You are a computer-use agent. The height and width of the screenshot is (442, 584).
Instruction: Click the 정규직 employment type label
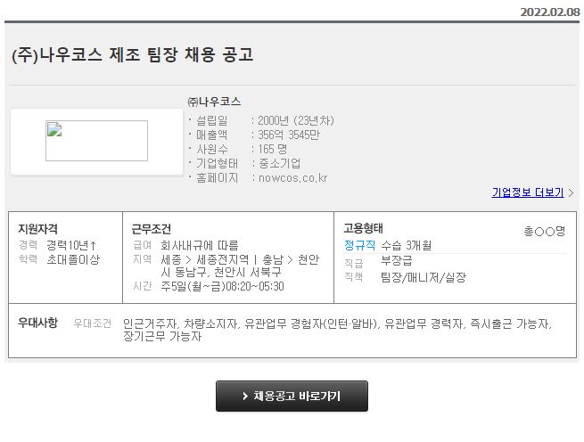tap(360, 244)
